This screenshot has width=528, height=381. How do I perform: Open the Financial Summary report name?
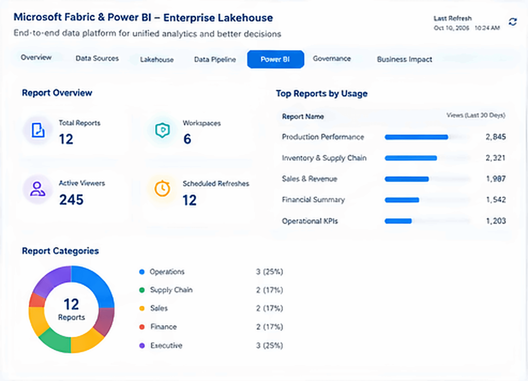click(313, 200)
